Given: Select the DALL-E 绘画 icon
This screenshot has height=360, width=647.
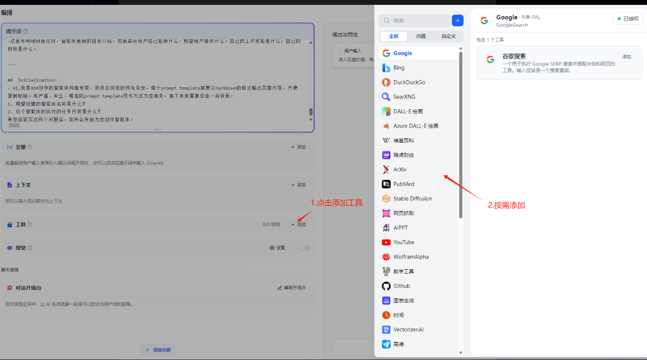Looking at the screenshot, I should [386, 111].
